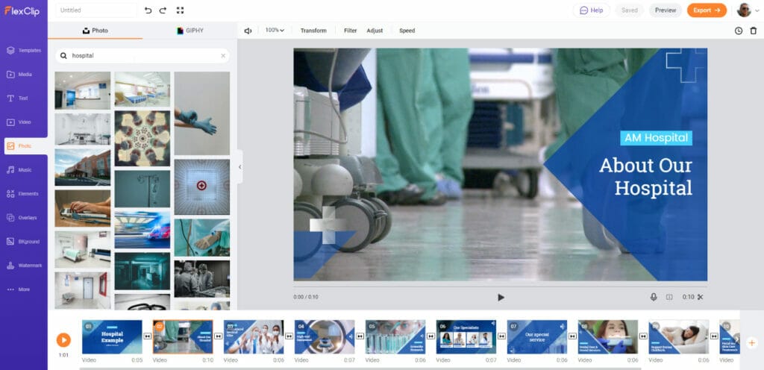Open the Watermark sidebar section
Viewport: 764px width, 370px height.
coord(24,266)
